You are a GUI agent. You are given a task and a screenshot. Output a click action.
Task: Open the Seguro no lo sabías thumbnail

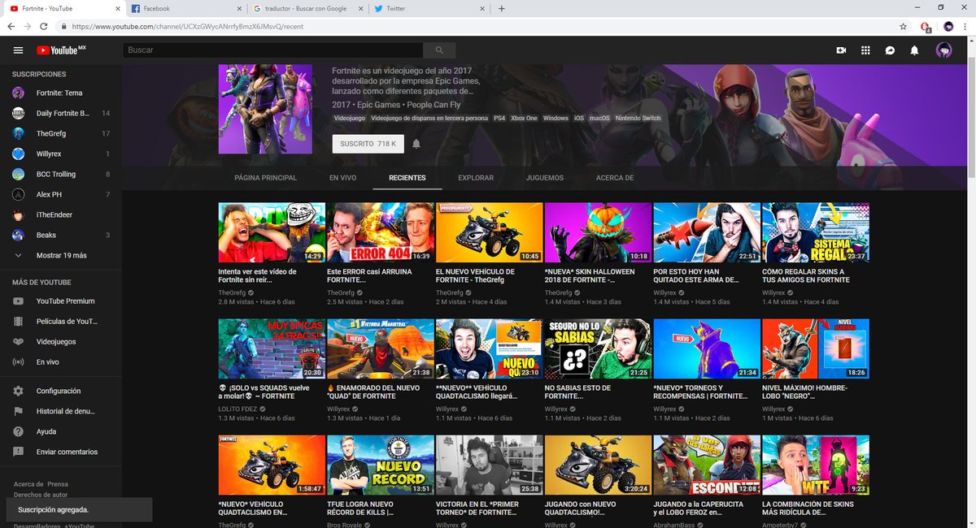pyautogui.click(x=598, y=349)
